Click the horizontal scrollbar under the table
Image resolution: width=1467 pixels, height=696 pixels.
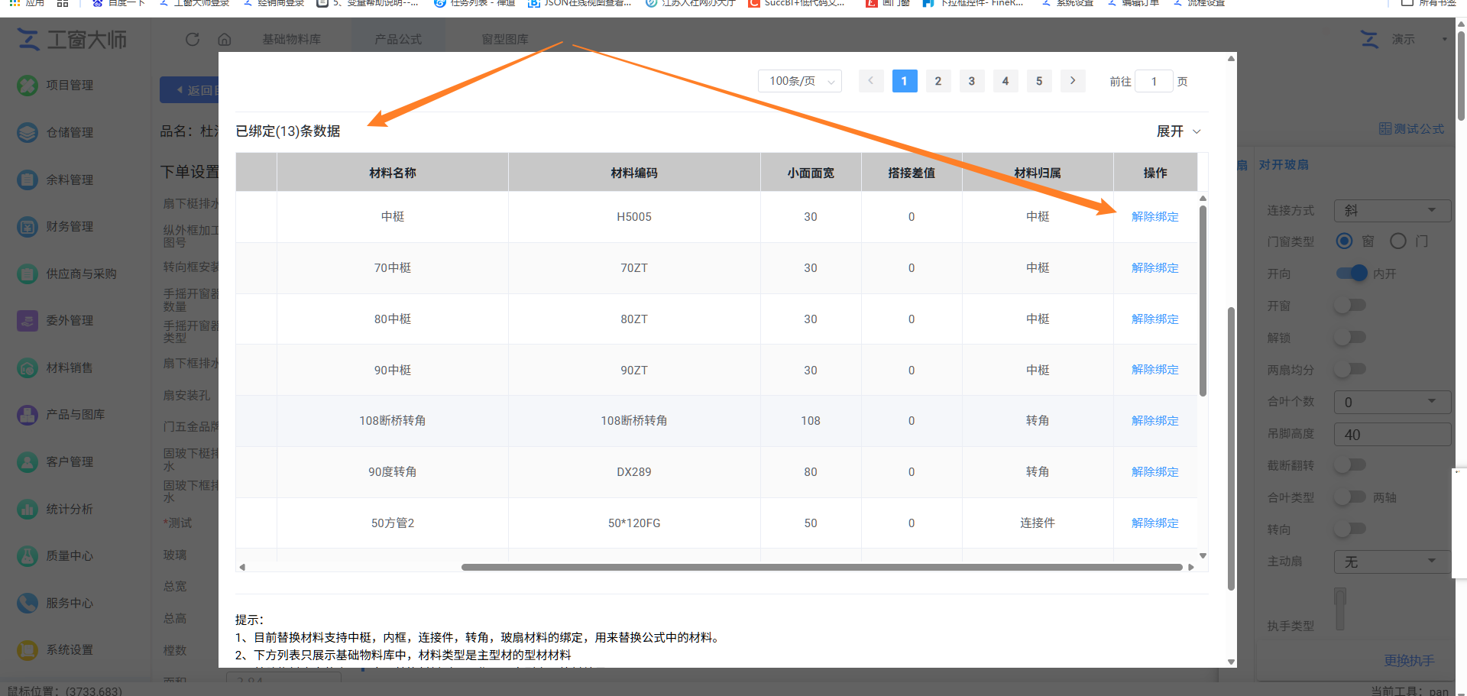coord(822,567)
